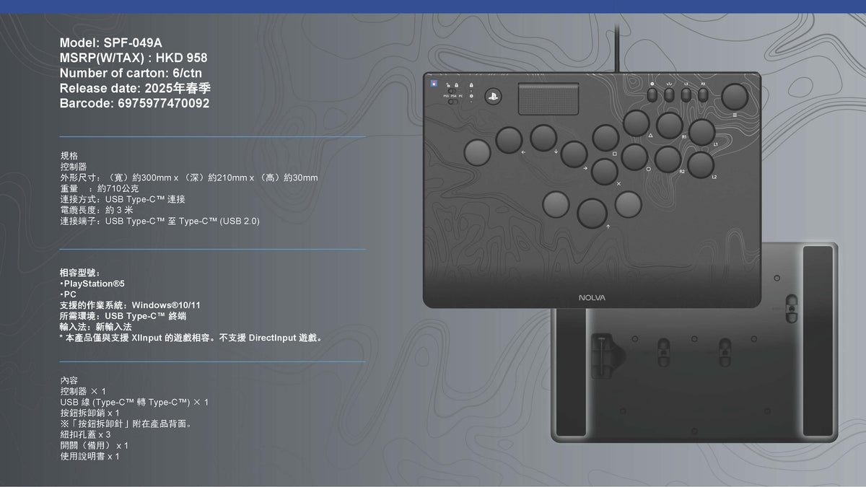This screenshot has height=487, width=866.
Task: Click the "Model: SPF-049A" line
Action: click(111, 43)
